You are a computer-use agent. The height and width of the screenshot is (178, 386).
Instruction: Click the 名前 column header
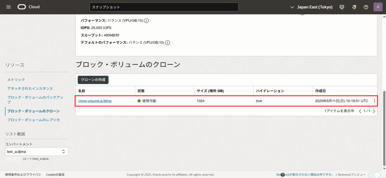(105, 91)
